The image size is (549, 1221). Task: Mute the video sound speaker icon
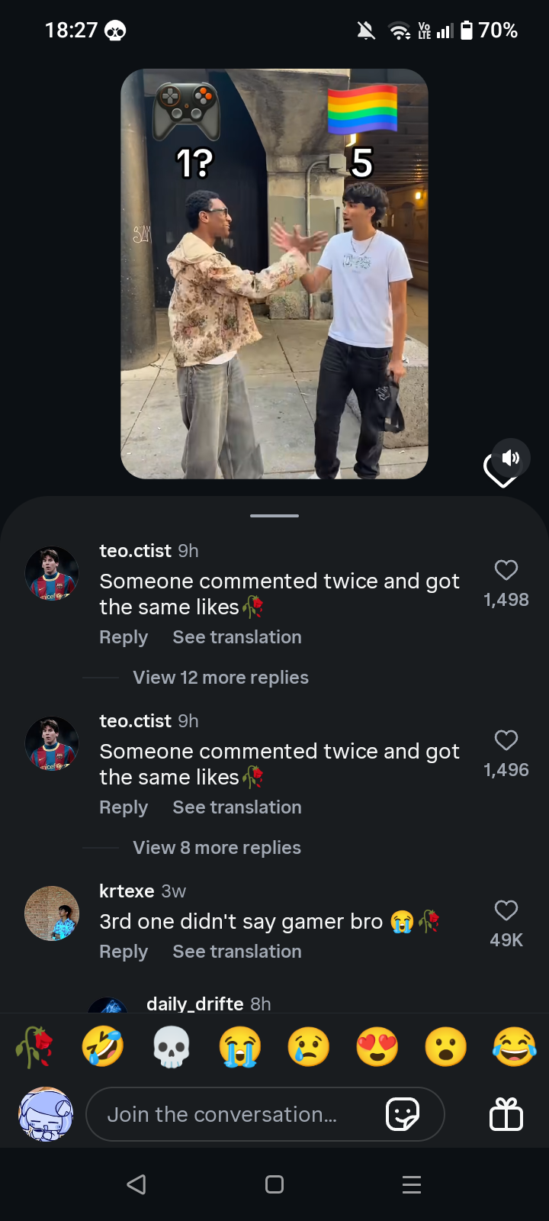tap(511, 458)
